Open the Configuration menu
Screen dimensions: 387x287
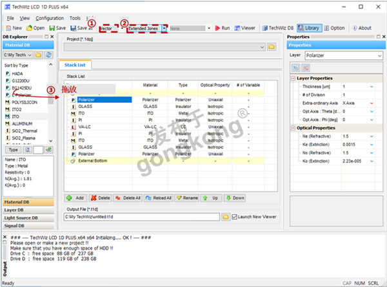(x=50, y=18)
